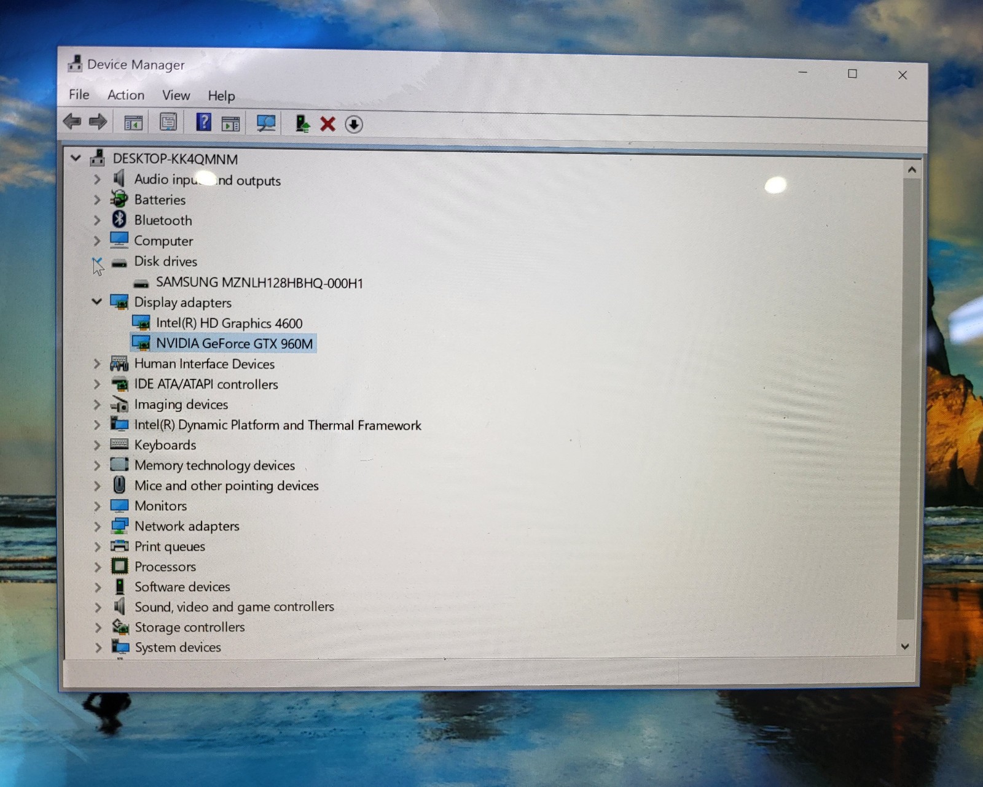Minimize the Device Manager window
The width and height of the screenshot is (983, 787).
point(803,72)
